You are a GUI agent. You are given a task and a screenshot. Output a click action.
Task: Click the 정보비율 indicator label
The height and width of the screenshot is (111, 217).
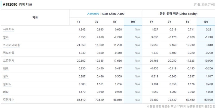9,53
